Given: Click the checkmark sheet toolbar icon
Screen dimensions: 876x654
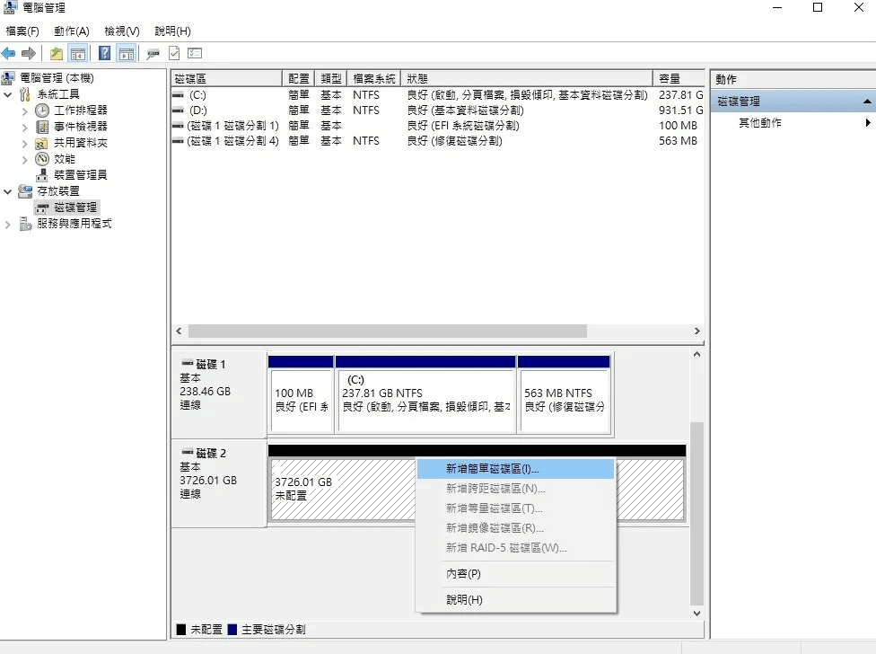Looking at the screenshot, I should click(x=174, y=54).
